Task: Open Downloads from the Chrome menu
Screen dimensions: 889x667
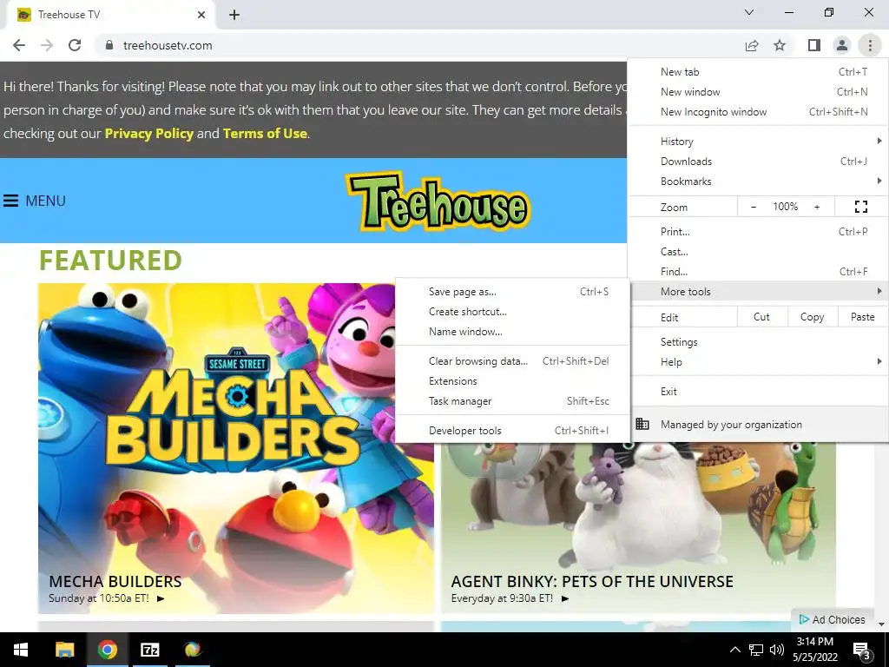Action: (x=757, y=162)
